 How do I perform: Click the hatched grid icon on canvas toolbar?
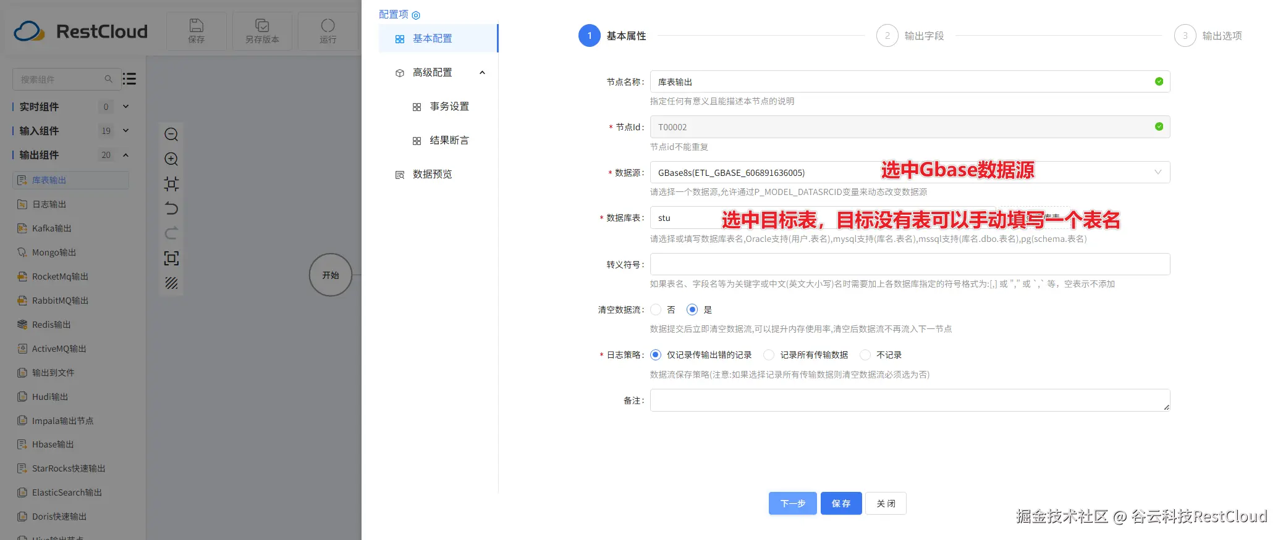click(171, 283)
